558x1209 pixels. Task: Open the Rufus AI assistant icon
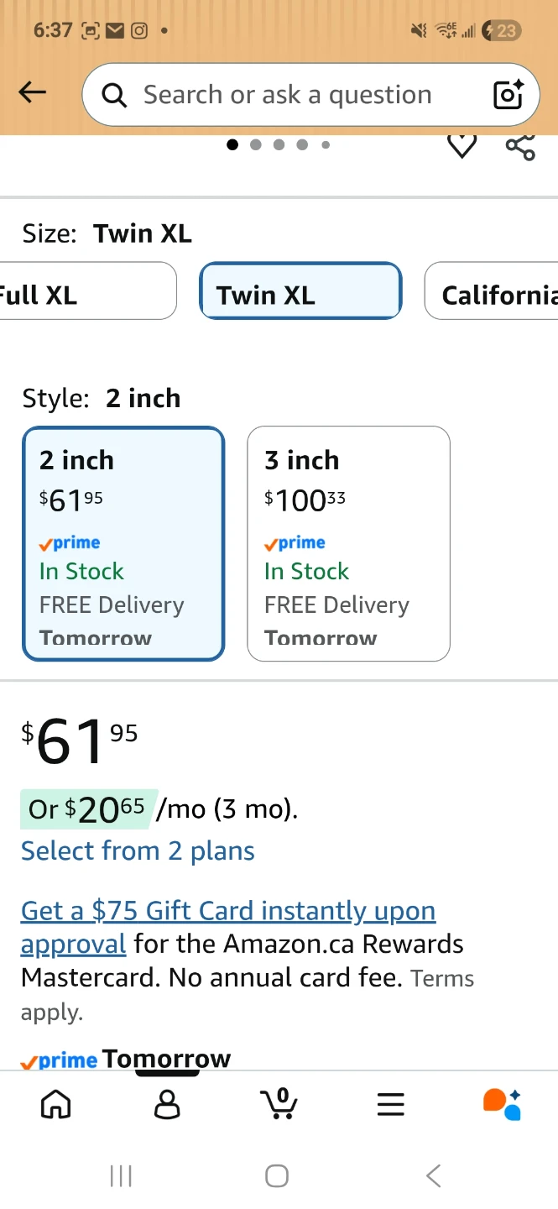(x=502, y=1103)
